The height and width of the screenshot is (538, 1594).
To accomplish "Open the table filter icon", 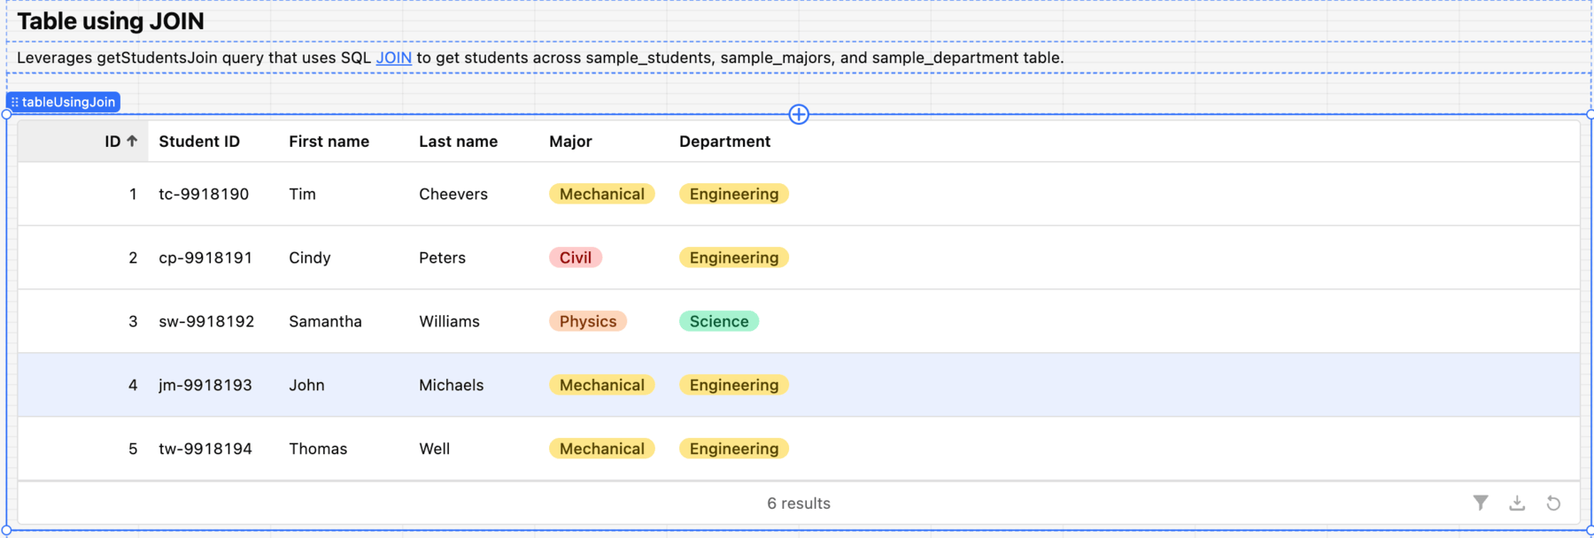I will [1481, 503].
